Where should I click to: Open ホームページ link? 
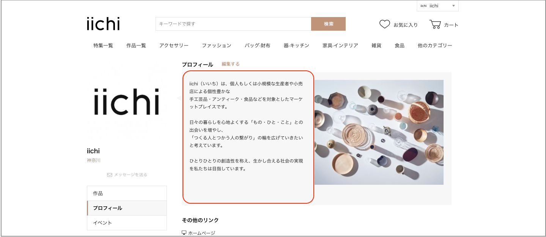[x=201, y=233]
